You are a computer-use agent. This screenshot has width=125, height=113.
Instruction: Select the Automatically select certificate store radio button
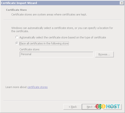(x=17, y=37)
